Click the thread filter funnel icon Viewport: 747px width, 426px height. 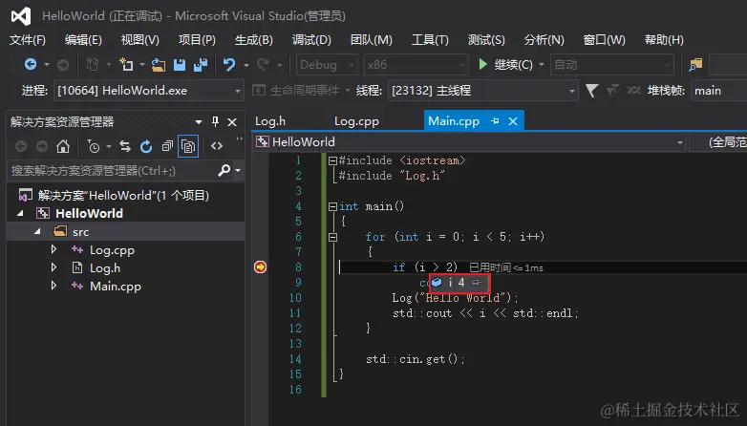click(591, 91)
